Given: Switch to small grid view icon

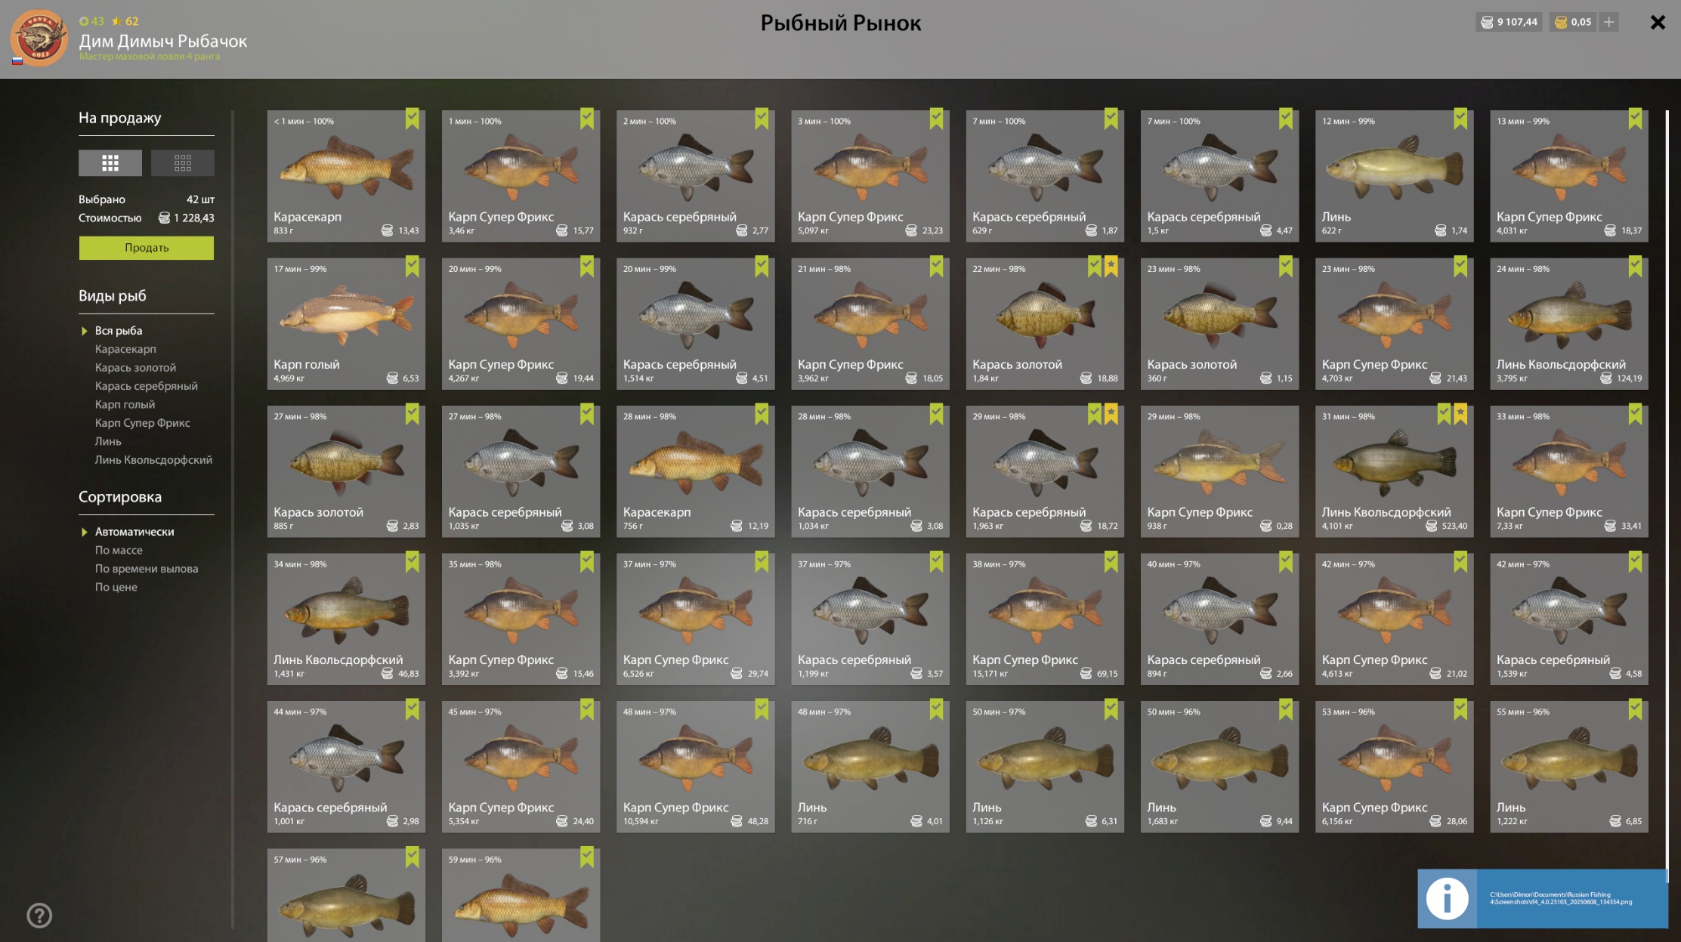Looking at the screenshot, I should click(183, 162).
